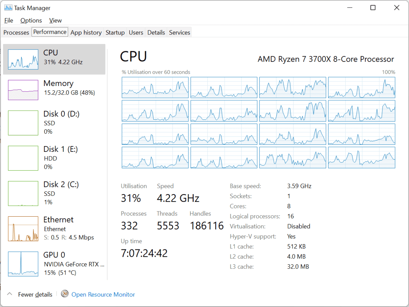Click the Virtualisation value Disabled

(x=299, y=226)
